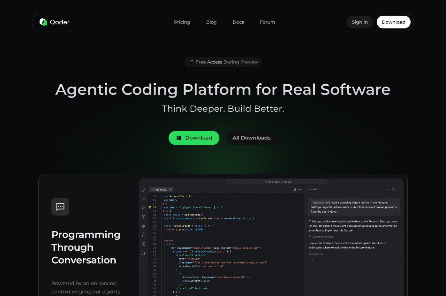
Task: Click the const AccountNav code line
Action: point(176,196)
